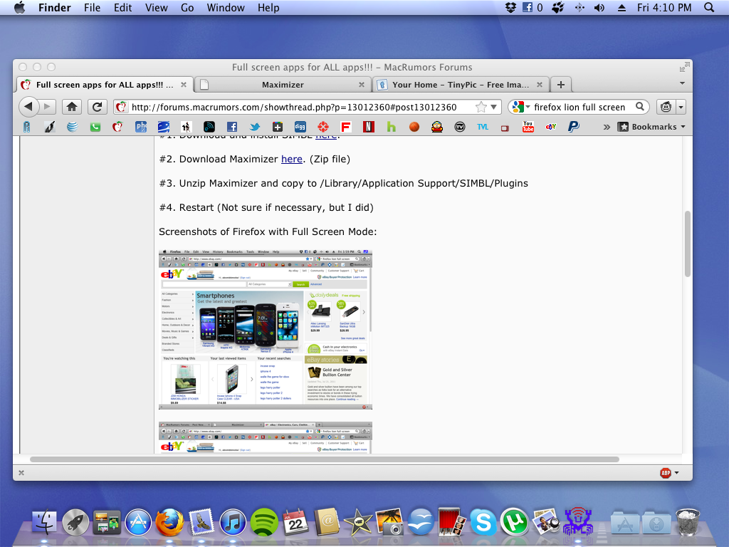Open the Twitter bird bookmark
The image size is (729, 547).
pos(254,127)
